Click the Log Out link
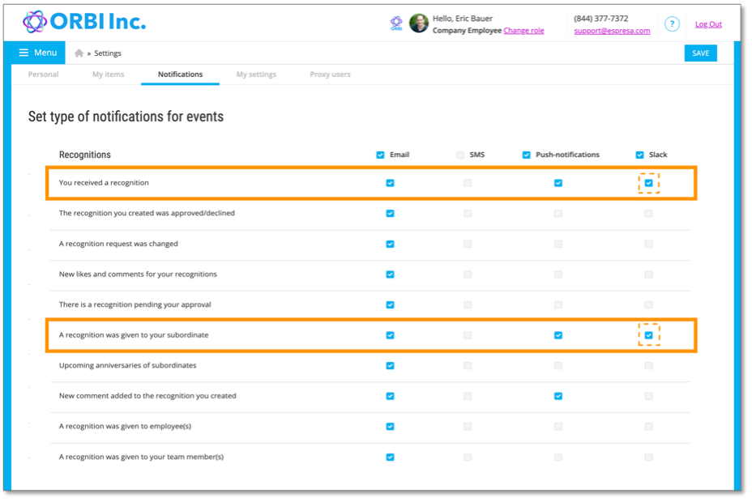This screenshot has height=502, width=752. [x=708, y=24]
